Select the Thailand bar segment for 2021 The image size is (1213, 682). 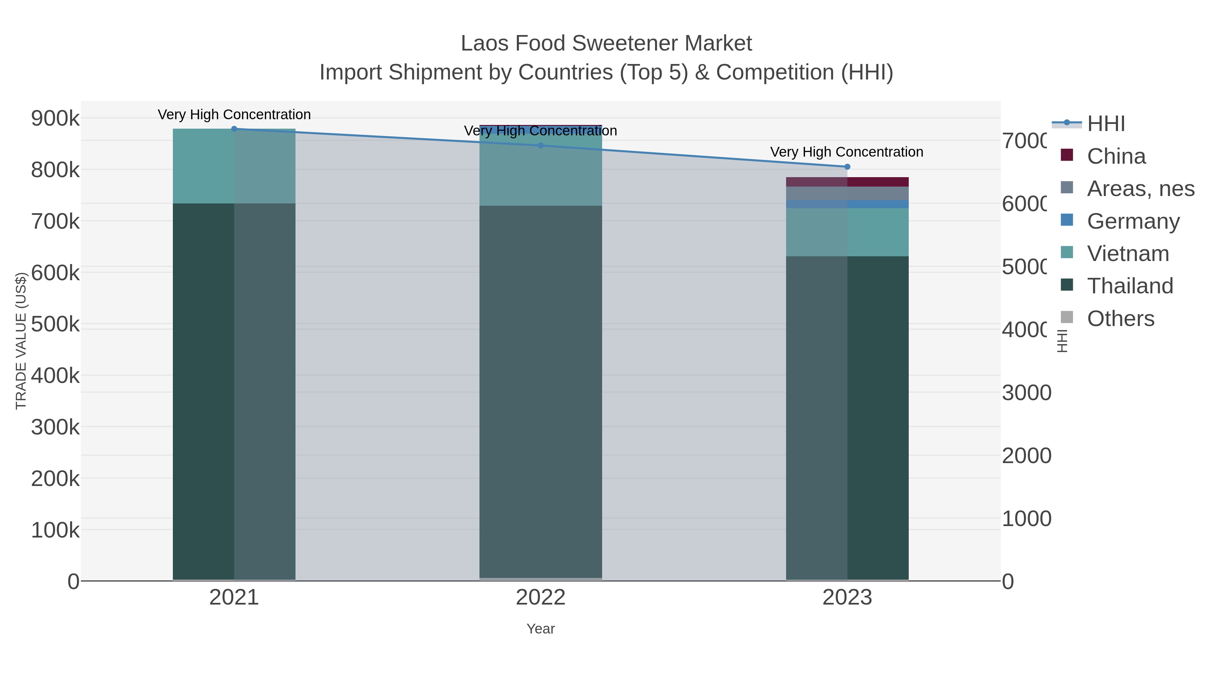coord(234,391)
